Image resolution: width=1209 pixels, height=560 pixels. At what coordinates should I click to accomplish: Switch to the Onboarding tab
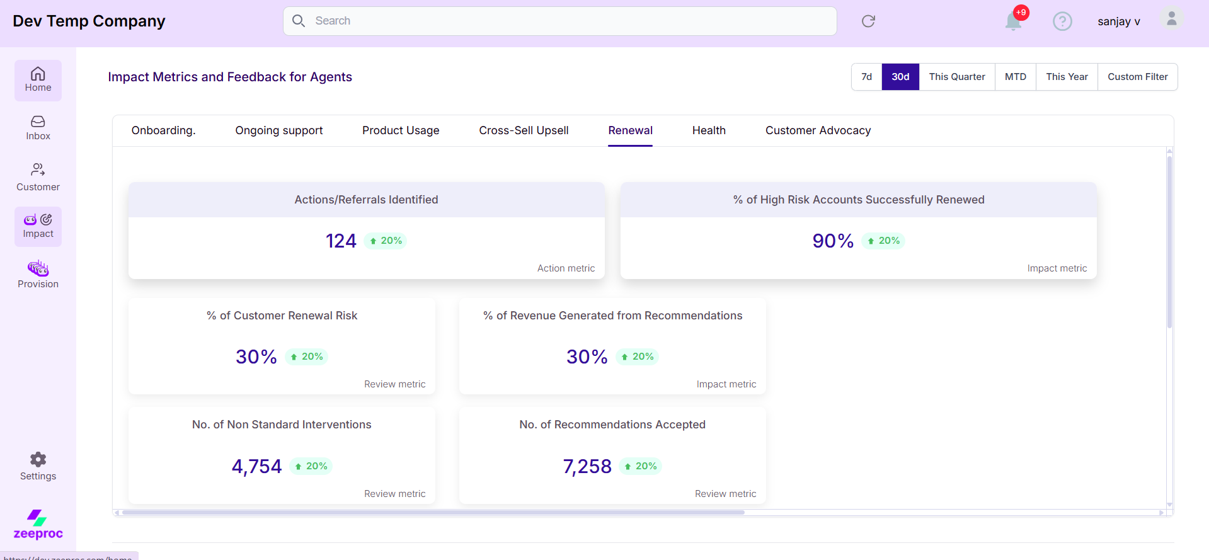[163, 130]
